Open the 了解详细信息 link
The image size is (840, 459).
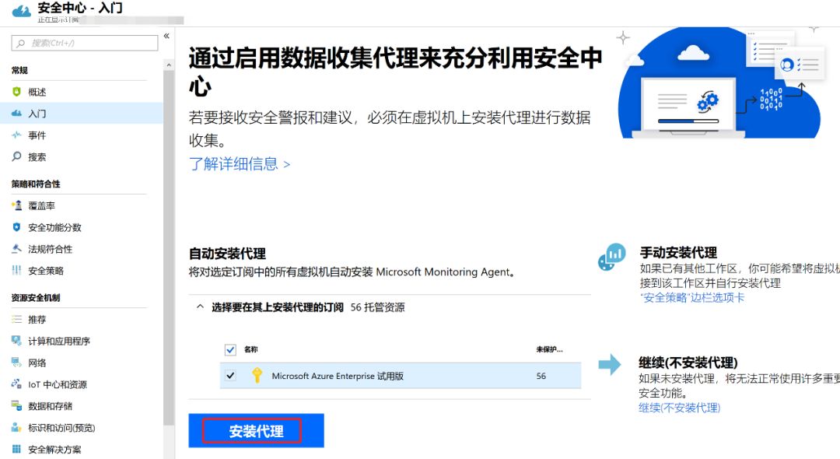click(x=240, y=164)
